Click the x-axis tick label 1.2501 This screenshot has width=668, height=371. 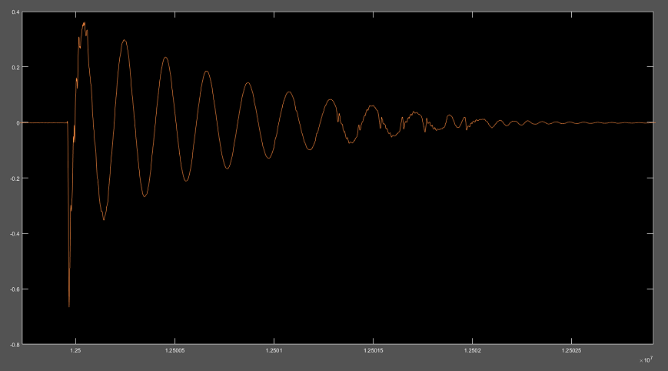click(274, 351)
